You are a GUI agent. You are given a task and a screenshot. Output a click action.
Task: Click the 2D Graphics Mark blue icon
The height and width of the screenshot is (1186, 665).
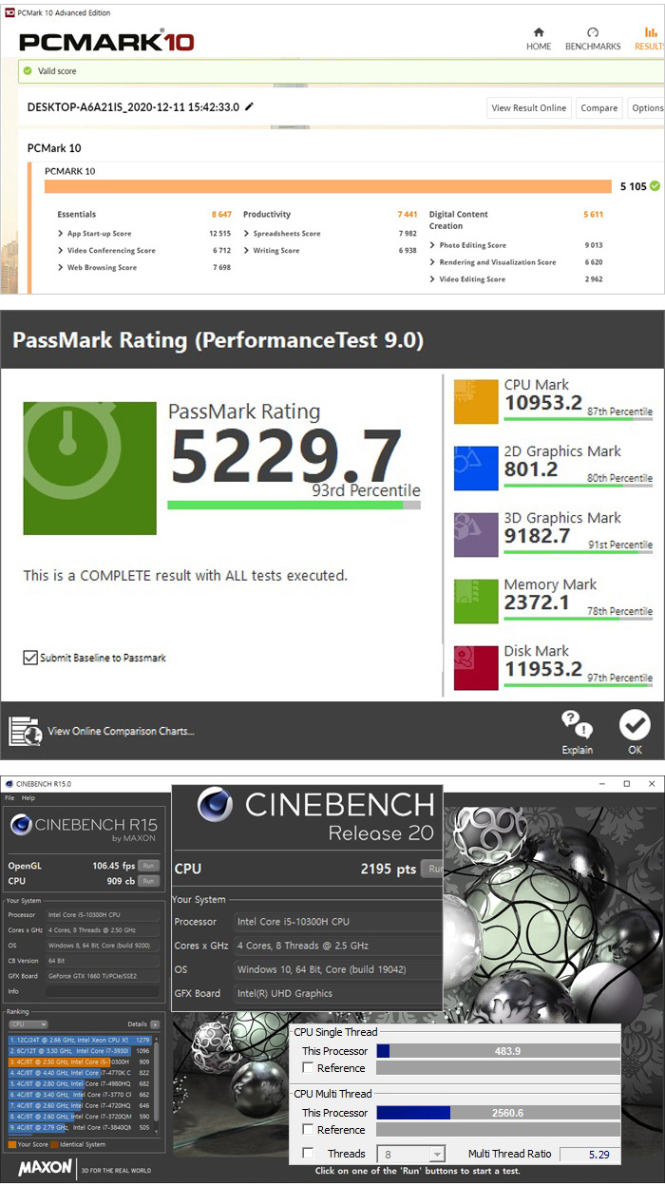[476, 469]
